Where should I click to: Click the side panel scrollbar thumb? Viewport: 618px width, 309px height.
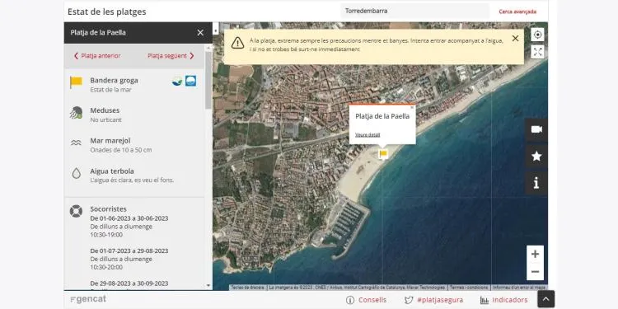click(x=208, y=80)
